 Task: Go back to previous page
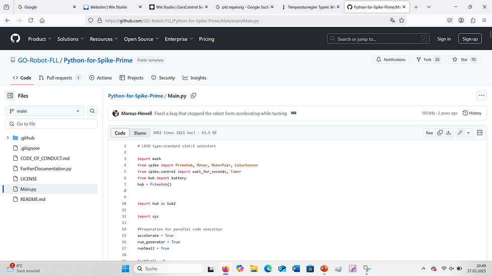coord(8,21)
